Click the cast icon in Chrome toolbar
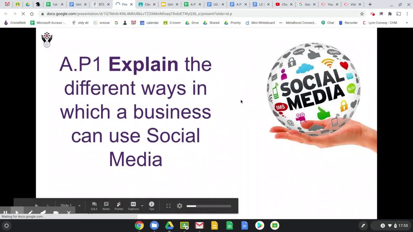Image resolution: width=413 pixels, height=232 pixels. (398, 14)
